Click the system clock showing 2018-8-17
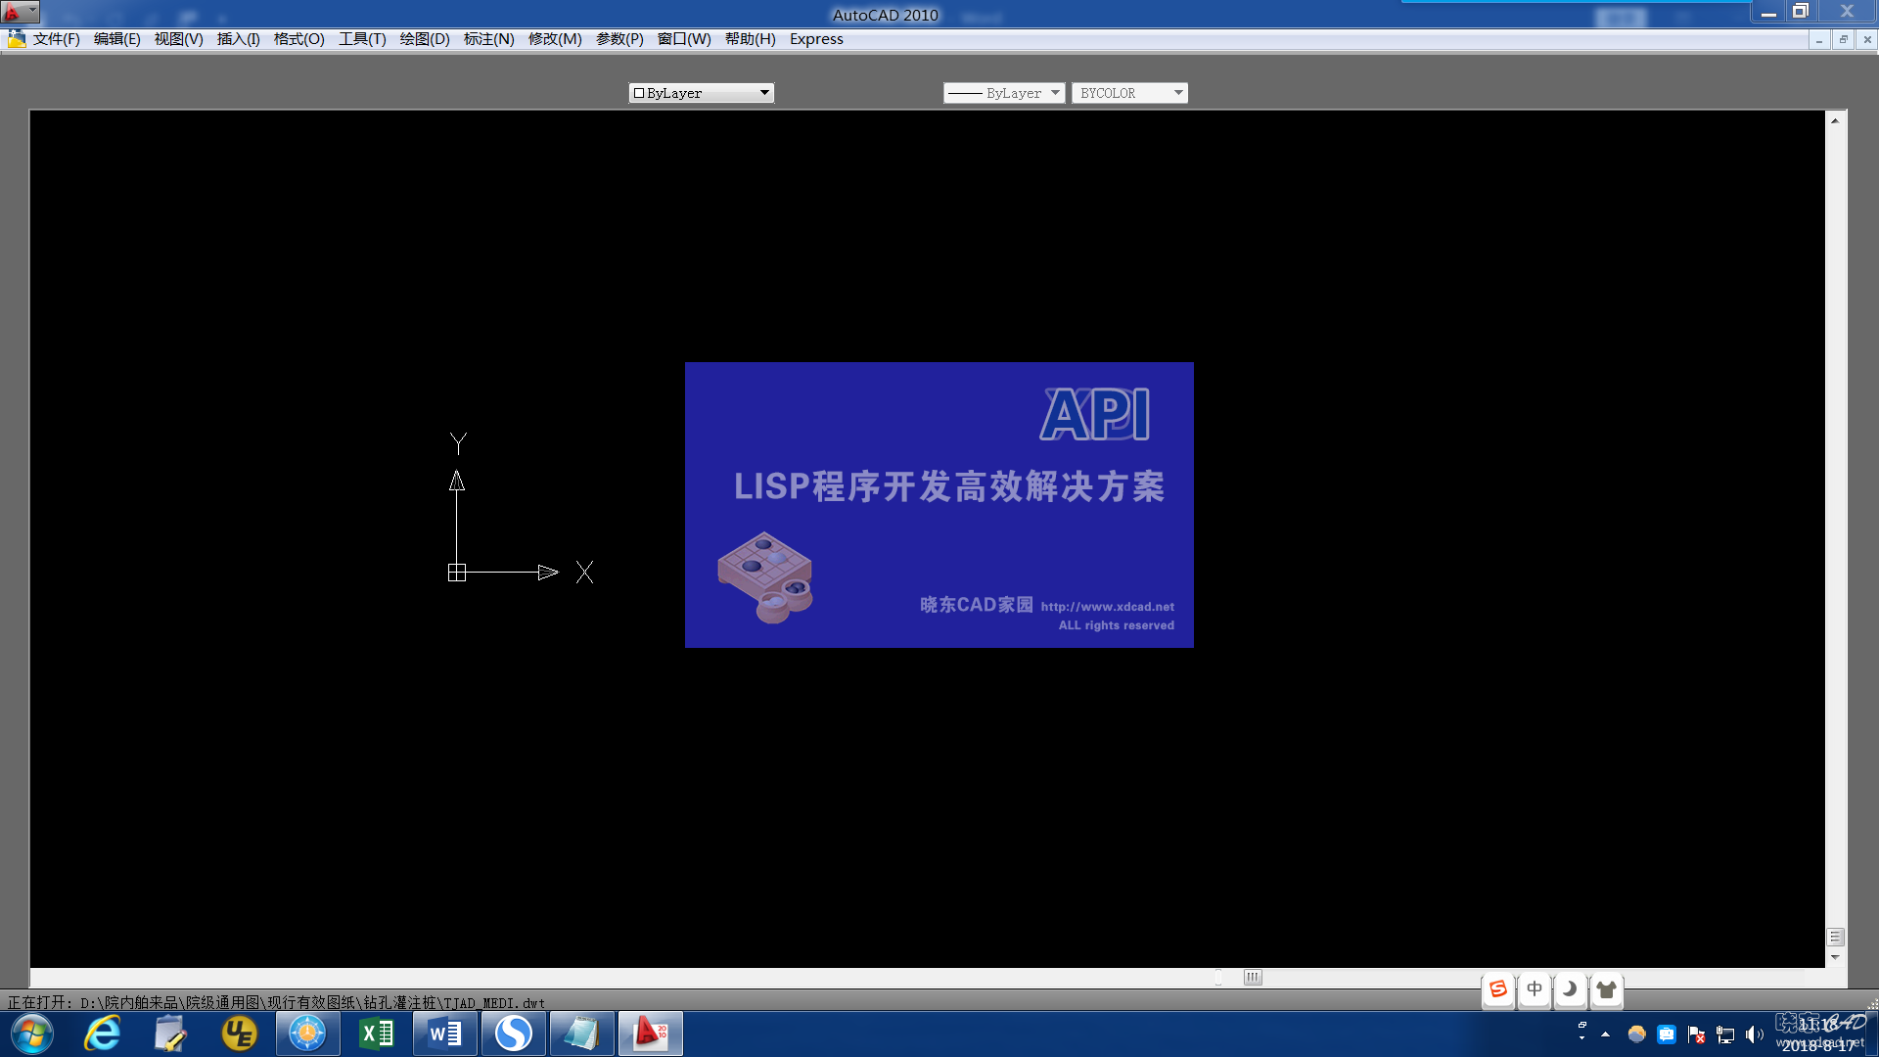 click(1818, 1034)
